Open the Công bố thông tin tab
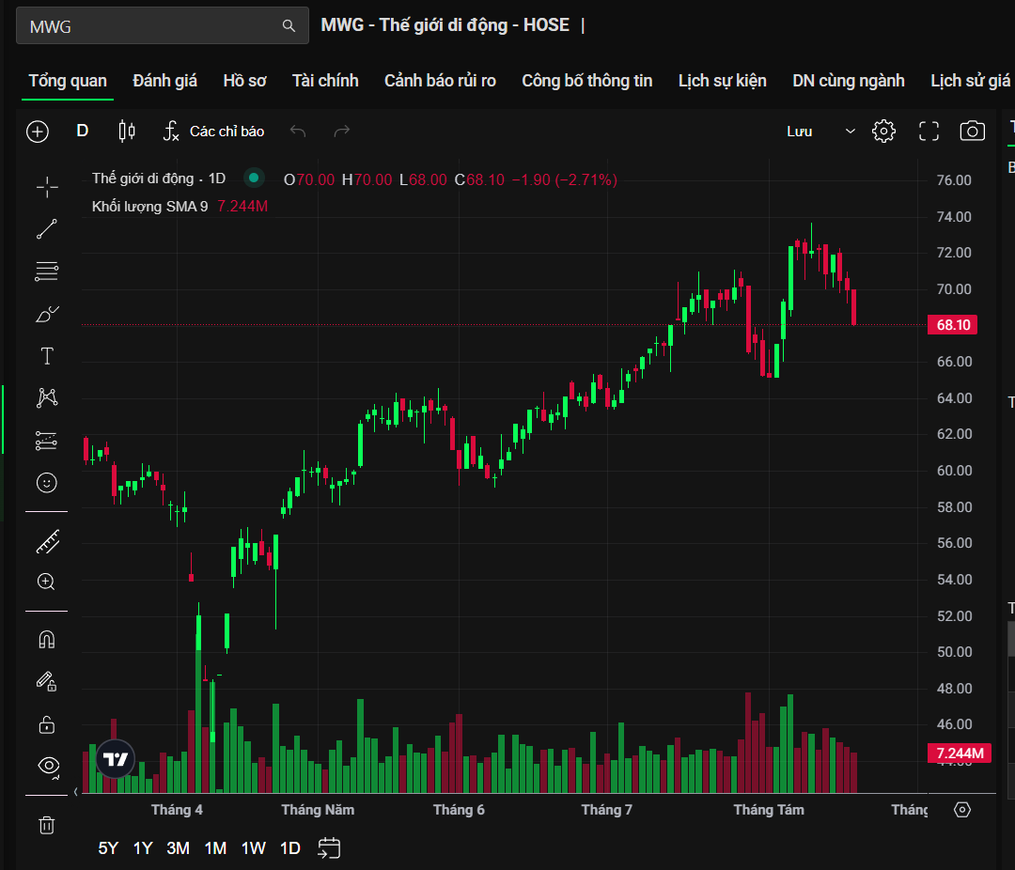This screenshot has width=1015, height=870. (x=587, y=81)
